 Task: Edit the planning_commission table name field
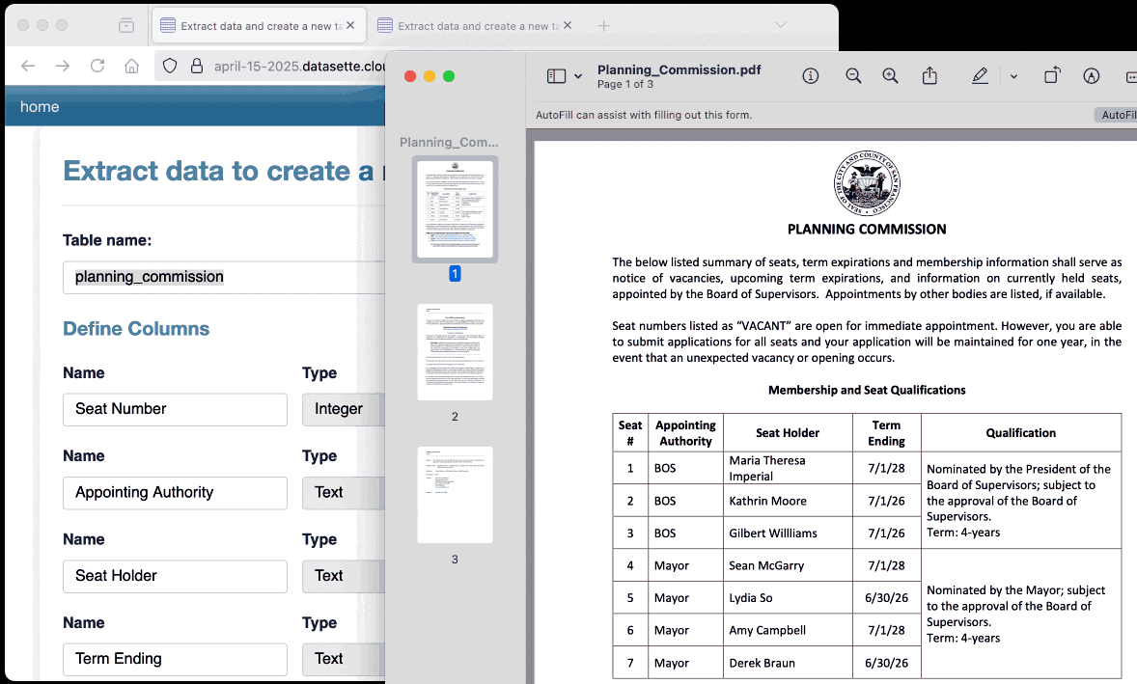point(223,277)
